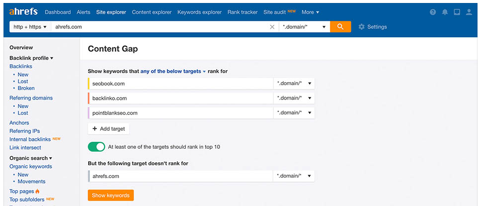The height and width of the screenshot is (206, 482).
Task: Open the Link intersect sidebar link
Action: (x=25, y=148)
